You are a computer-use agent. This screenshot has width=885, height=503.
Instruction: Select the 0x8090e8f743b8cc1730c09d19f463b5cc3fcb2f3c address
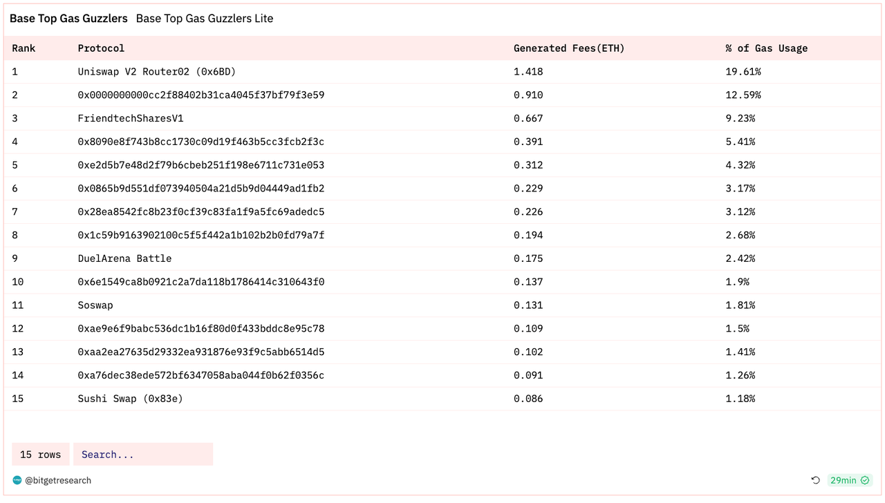tap(201, 142)
